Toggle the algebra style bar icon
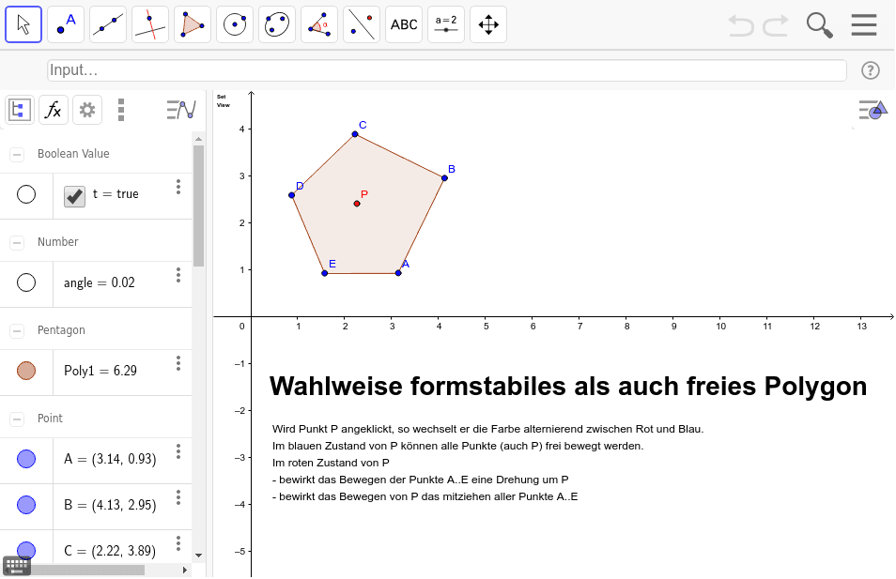This screenshot has height=579, width=896. click(181, 110)
